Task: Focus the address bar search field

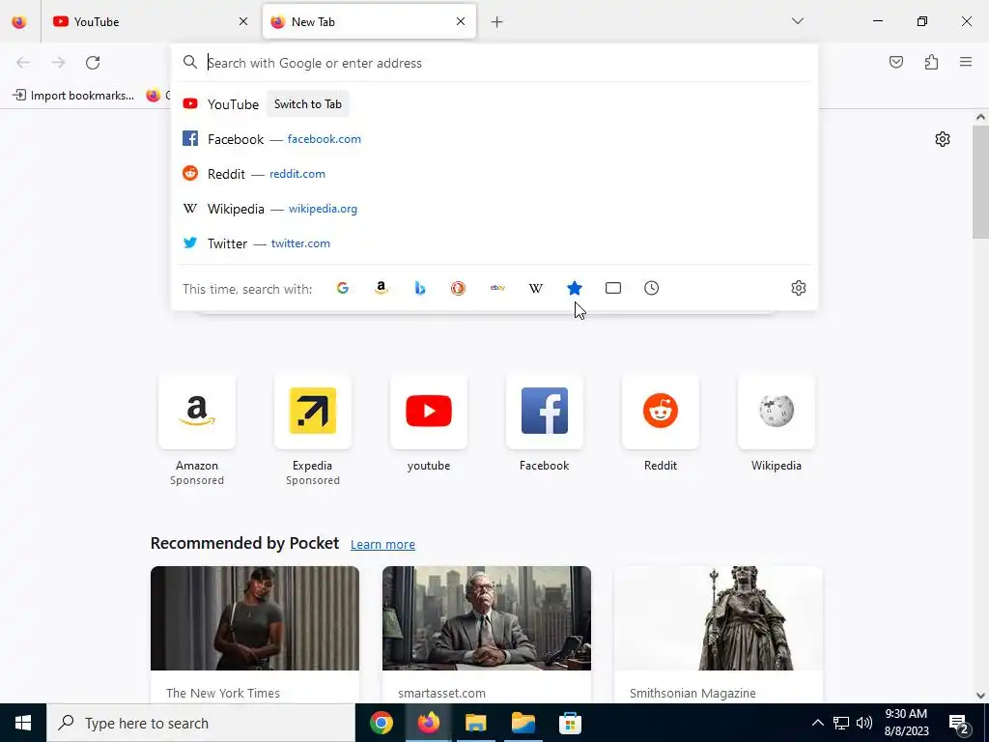Action: click(x=494, y=63)
